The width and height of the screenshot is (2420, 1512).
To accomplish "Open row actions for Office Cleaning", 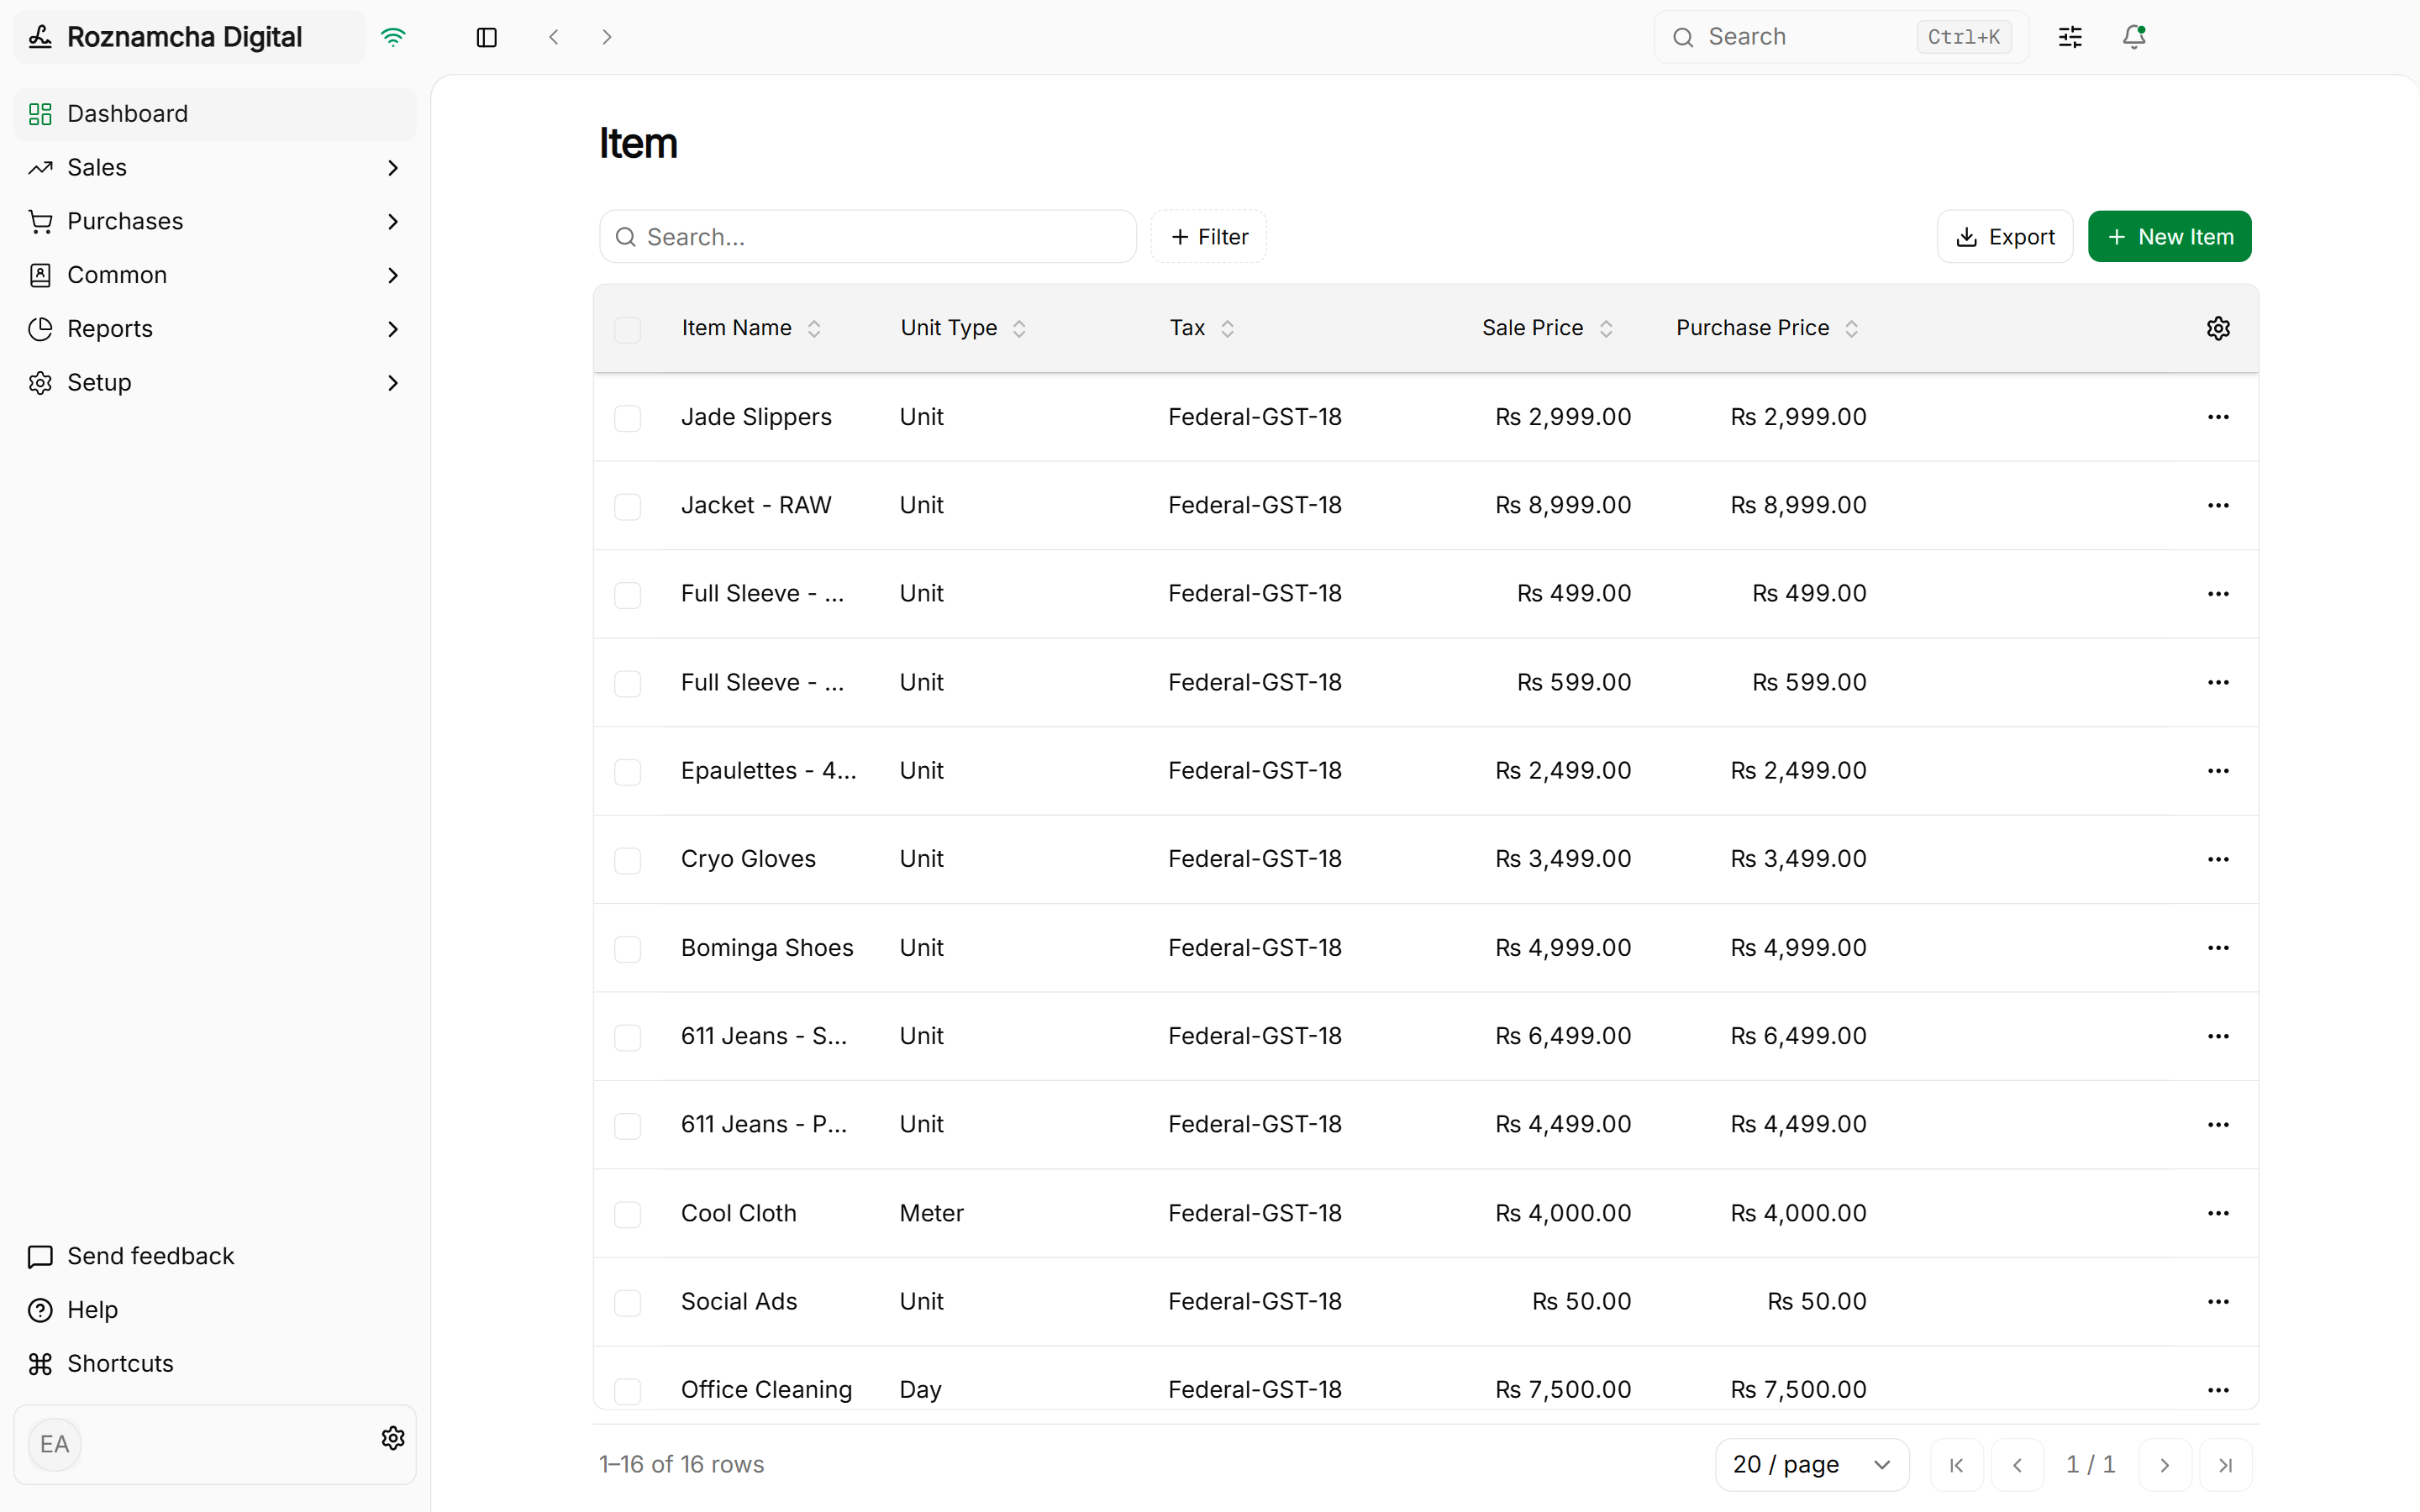I will click(2218, 1390).
